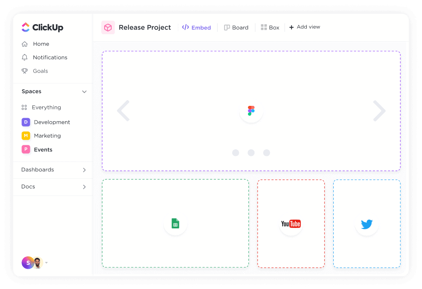Screen dimensions: 422x289
Task: Click the Release Project title
Action: point(145,27)
